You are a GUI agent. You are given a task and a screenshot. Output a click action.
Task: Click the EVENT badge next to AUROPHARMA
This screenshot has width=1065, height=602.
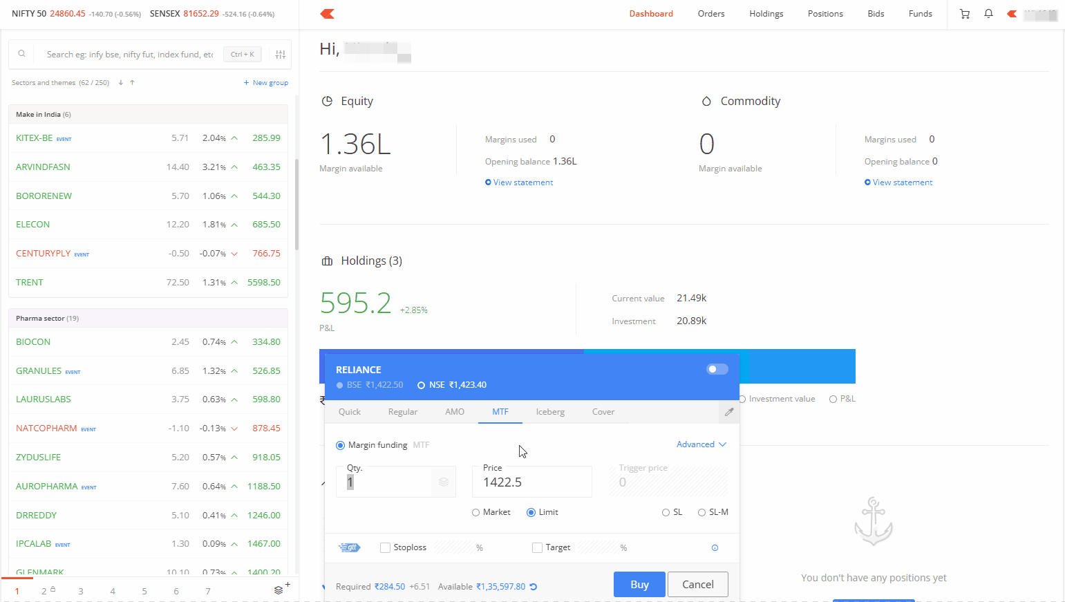click(x=88, y=487)
